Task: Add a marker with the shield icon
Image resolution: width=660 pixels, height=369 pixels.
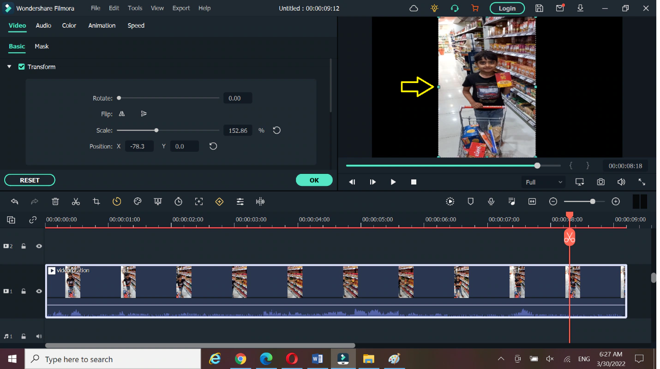Action: (x=471, y=202)
